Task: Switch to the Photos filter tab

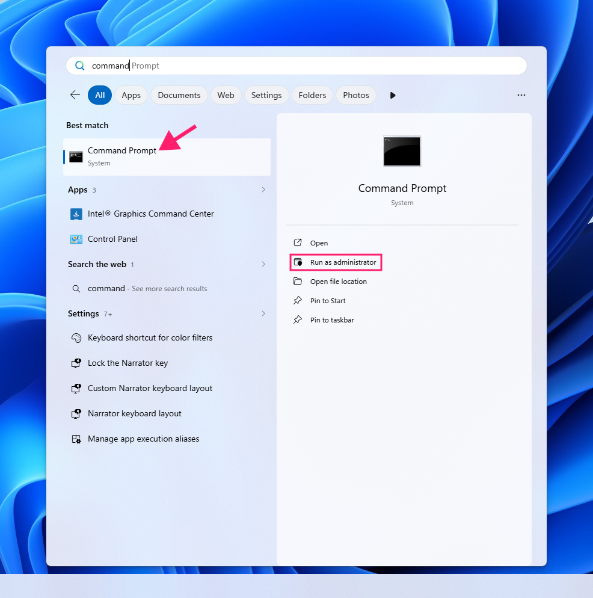Action: coord(356,95)
